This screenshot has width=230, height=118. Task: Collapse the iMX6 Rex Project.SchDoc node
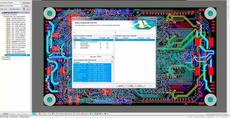[x=4, y=17]
